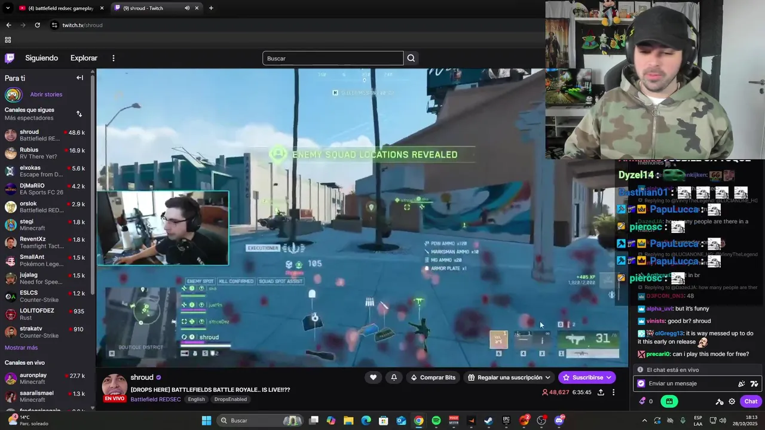Open the browser tab search chevron
The height and width of the screenshot is (430, 765).
pos(8,8)
